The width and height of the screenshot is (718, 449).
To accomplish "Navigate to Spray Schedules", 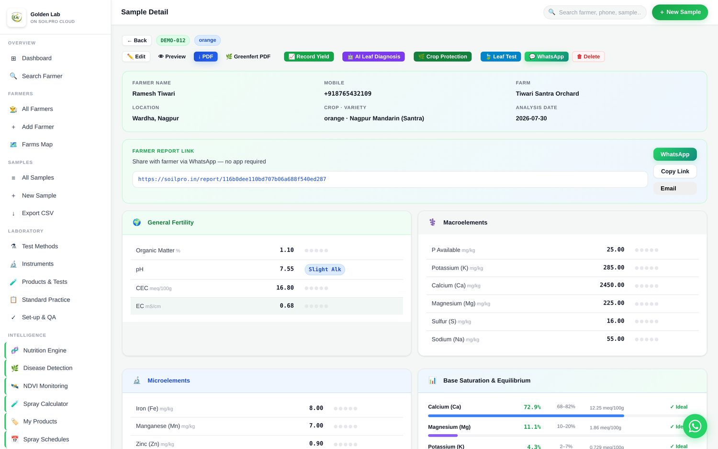I will pos(56,439).
